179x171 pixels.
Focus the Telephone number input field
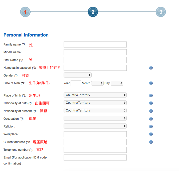click(95, 150)
